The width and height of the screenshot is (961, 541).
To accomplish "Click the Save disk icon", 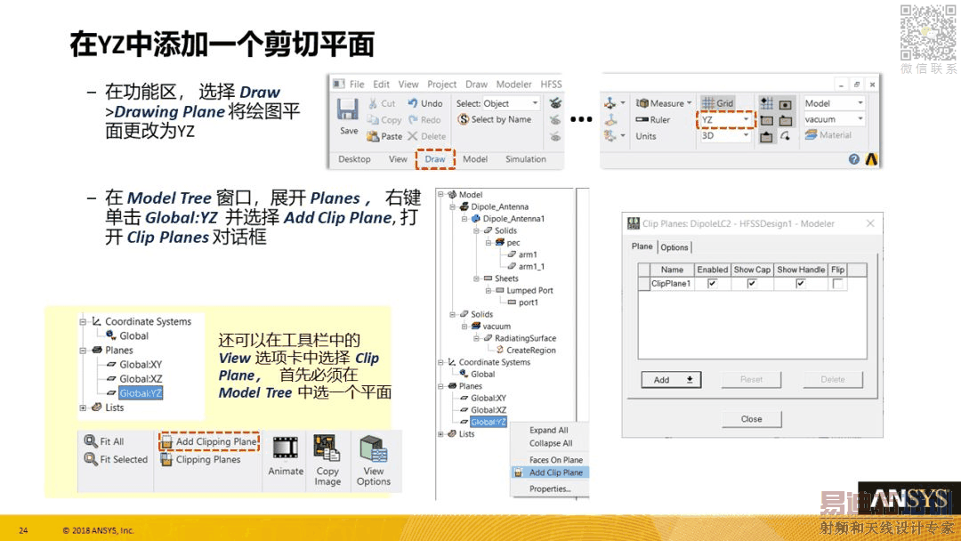I will 348,109.
